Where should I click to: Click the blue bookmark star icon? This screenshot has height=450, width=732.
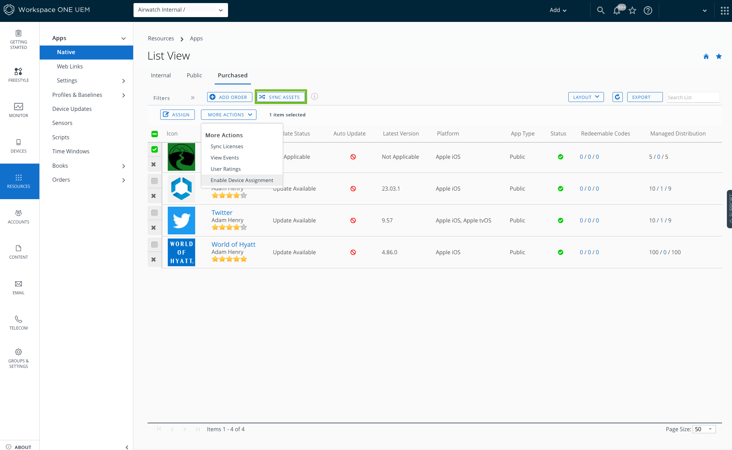[719, 56]
